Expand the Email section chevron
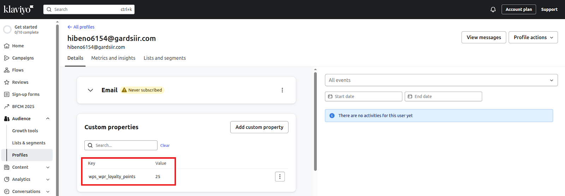This screenshot has height=196, width=565. [x=90, y=90]
